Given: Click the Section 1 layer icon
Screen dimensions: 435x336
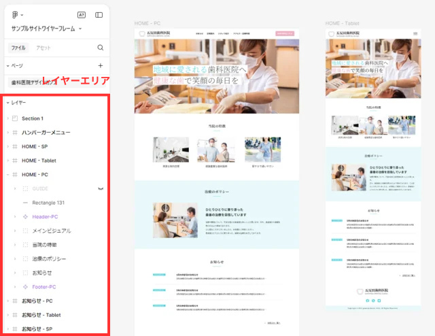Looking at the screenshot, I should point(15,118).
